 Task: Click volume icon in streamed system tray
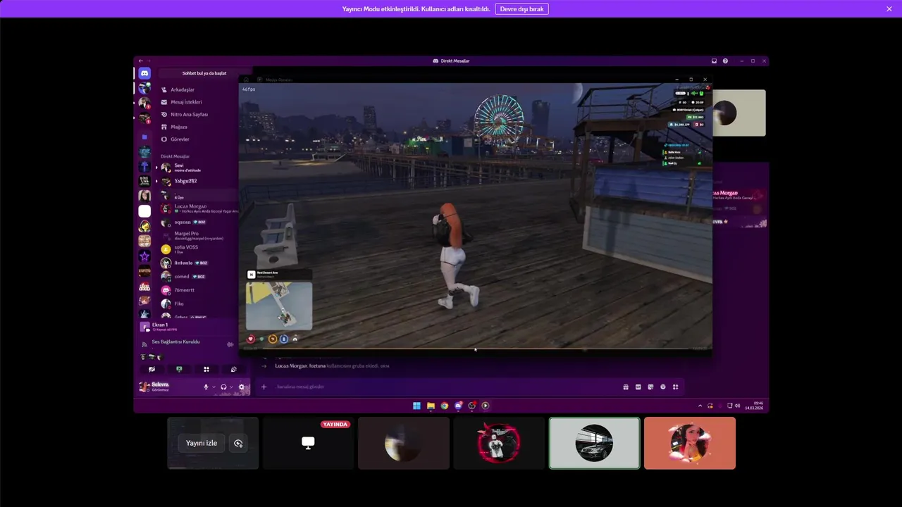(x=738, y=406)
